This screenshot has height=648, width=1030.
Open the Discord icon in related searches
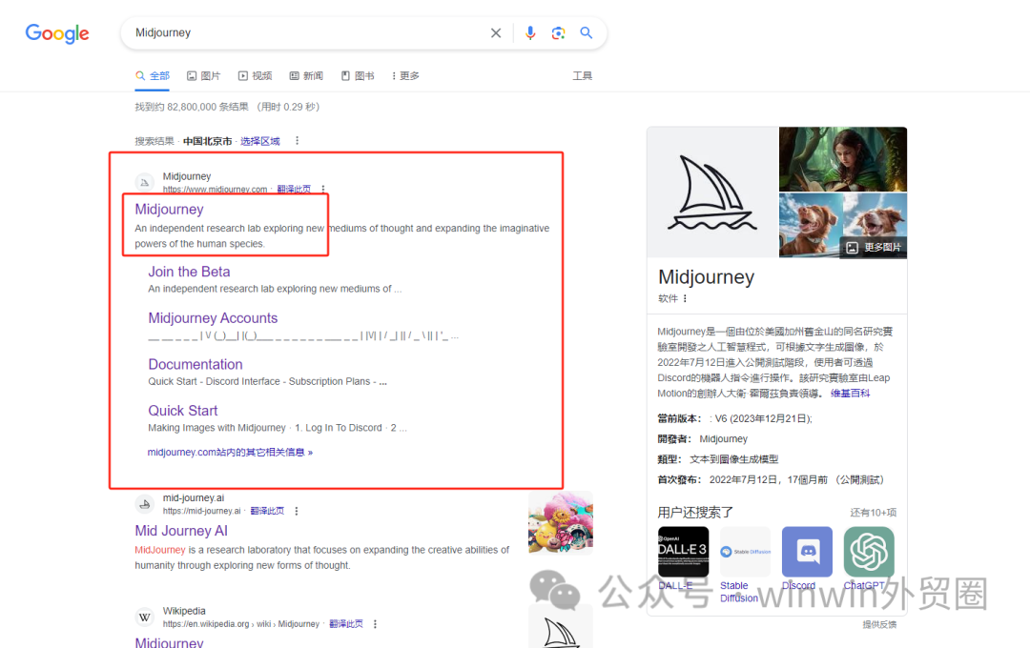(x=807, y=552)
